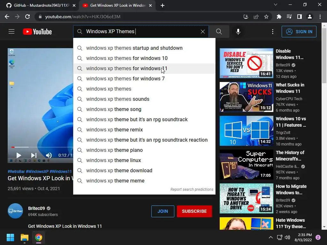Choose suggestion 'windows xp theme download'
This screenshot has width=327, height=245.
[x=144, y=170]
